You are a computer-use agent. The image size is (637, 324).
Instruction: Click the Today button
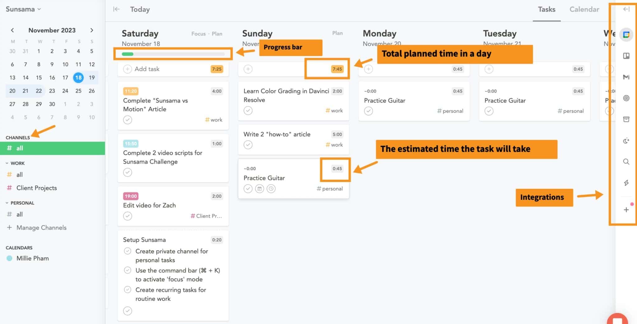[140, 9]
